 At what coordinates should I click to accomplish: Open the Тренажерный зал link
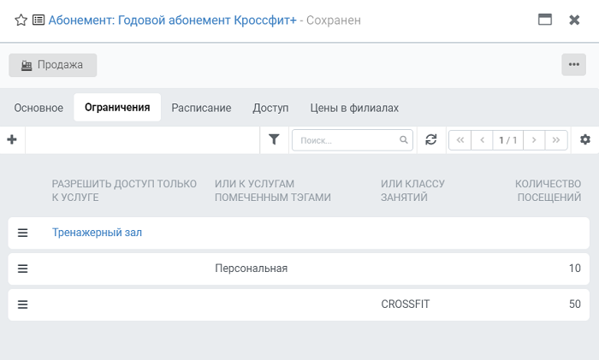(x=97, y=233)
